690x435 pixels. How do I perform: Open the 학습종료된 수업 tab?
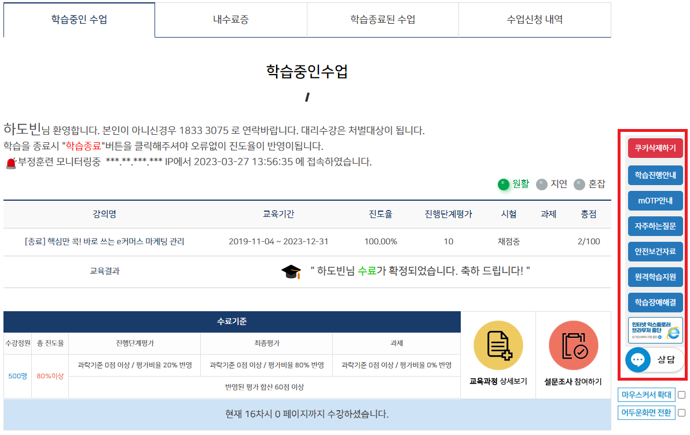coord(383,20)
